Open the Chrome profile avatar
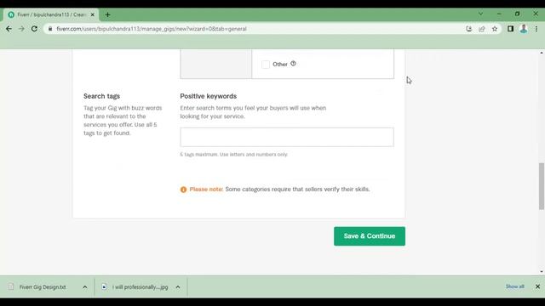 [524, 29]
